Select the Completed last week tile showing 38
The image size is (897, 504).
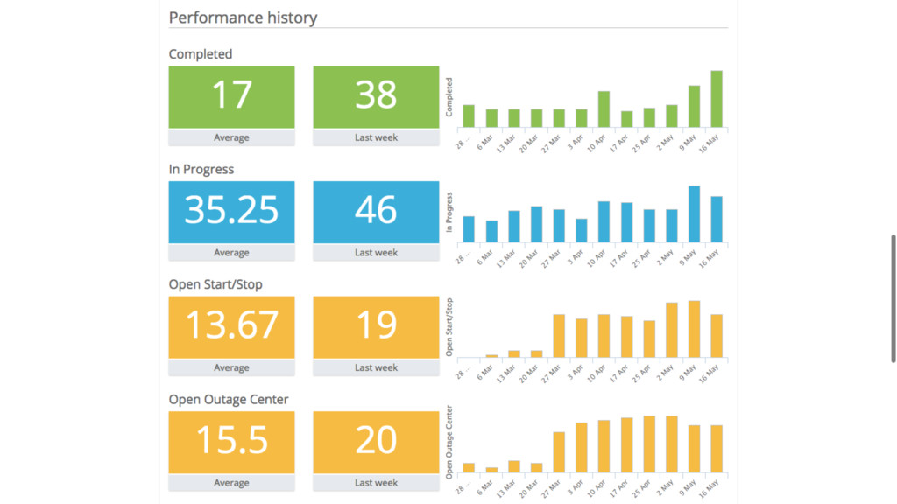click(376, 97)
